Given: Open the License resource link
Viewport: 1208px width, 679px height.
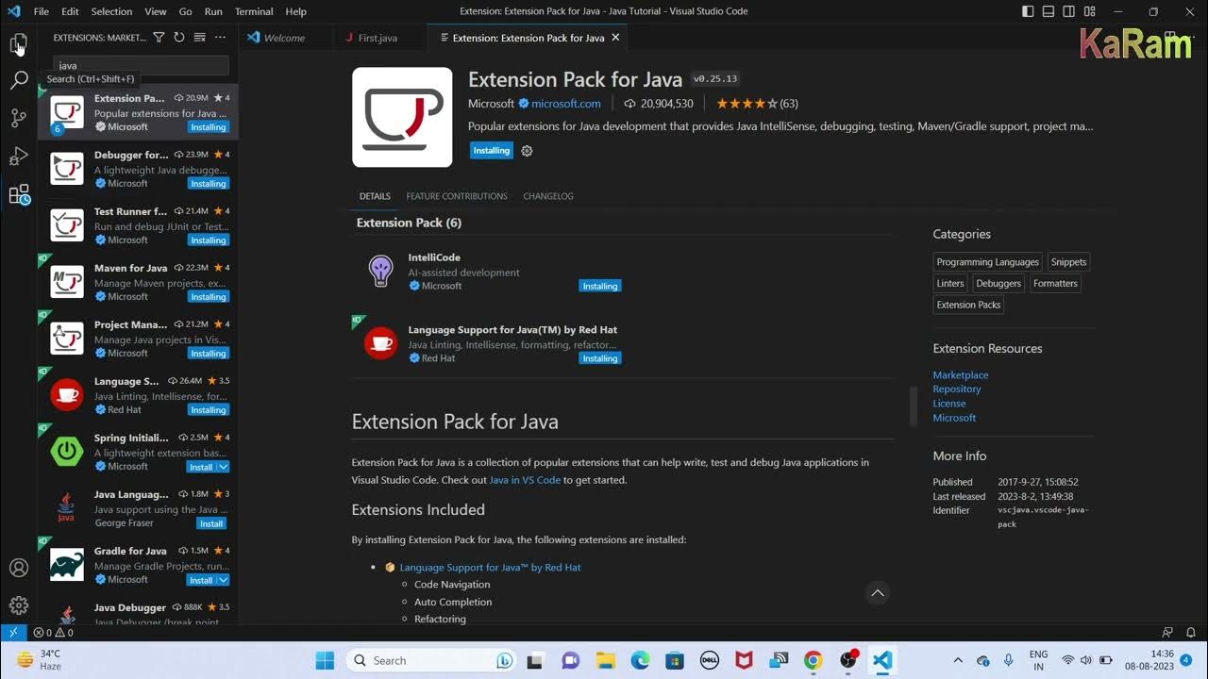Looking at the screenshot, I should (x=949, y=403).
